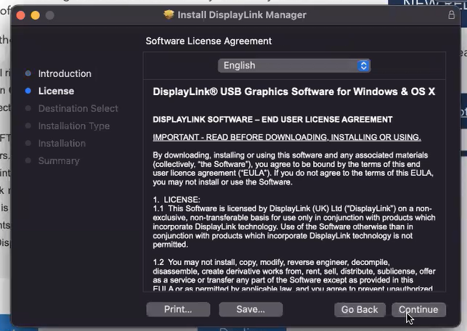Open the English language dropdown
The width and height of the screenshot is (467, 331).
[294, 65]
